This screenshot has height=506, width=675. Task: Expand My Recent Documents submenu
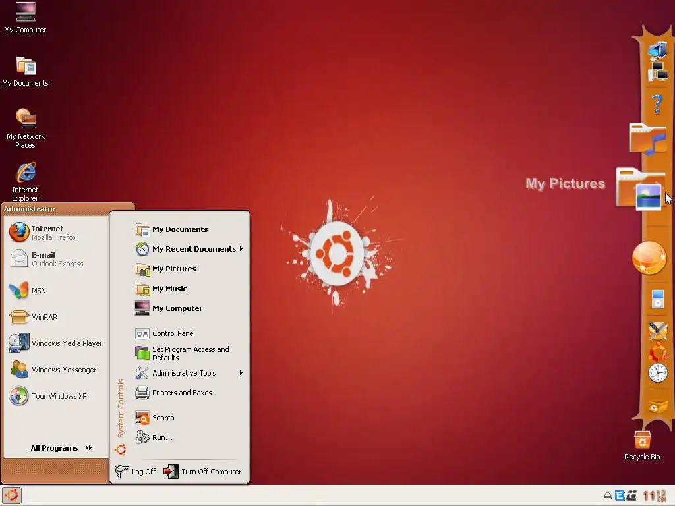[x=189, y=248]
